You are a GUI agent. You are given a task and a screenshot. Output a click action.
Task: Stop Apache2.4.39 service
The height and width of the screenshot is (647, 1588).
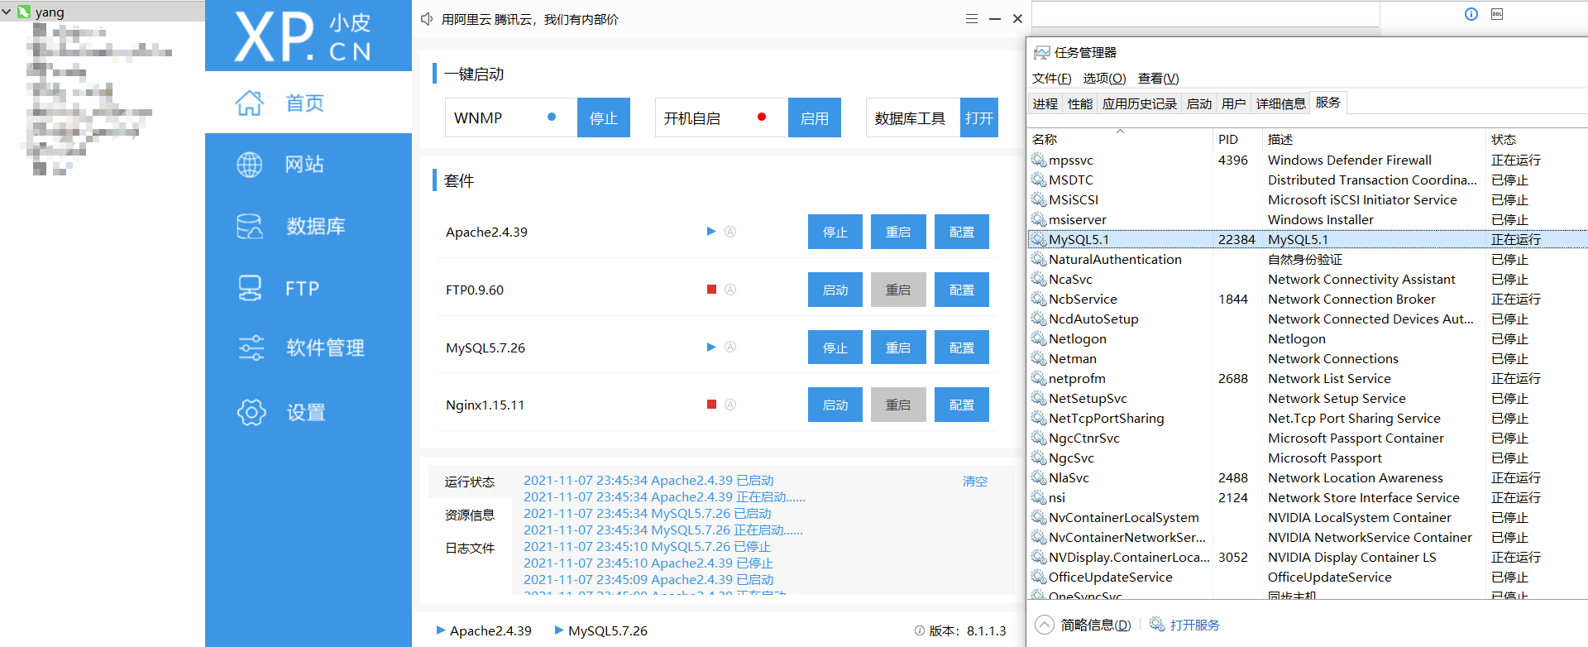click(x=835, y=232)
